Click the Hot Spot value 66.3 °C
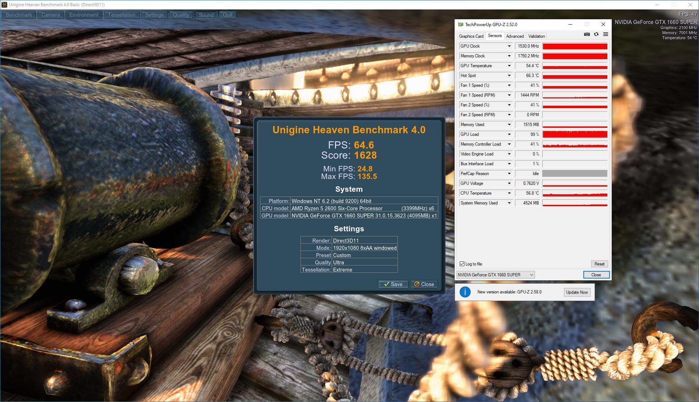The width and height of the screenshot is (699, 402). pyautogui.click(x=528, y=76)
